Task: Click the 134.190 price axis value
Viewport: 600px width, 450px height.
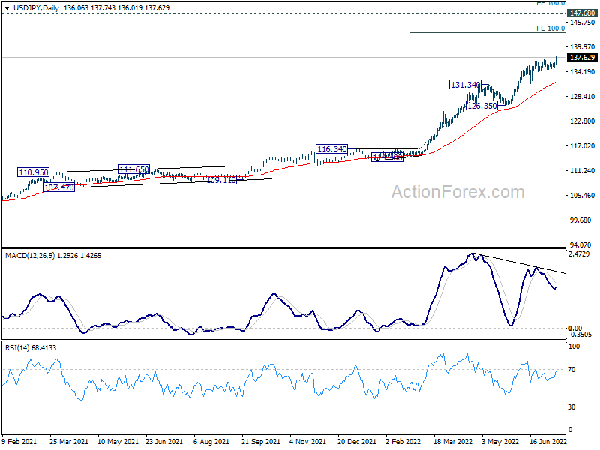Action: pyautogui.click(x=582, y=72)
